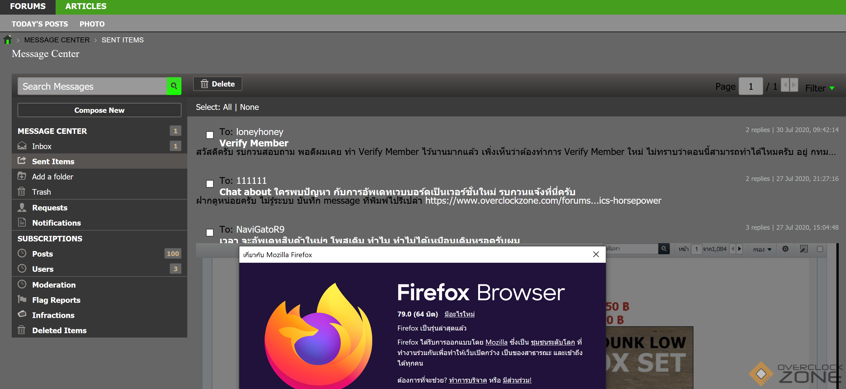
Task: Click the home icon in breadcrumb
Action: pyautogui.click(x=8, y=40)
